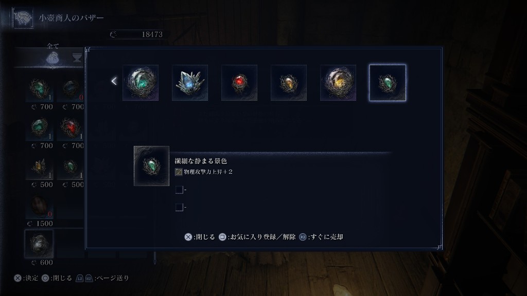The width and height of the screenshot is (527, 296).
Task: Click お気に入り登録／解除 favorite button
Action: coord(257,237)
